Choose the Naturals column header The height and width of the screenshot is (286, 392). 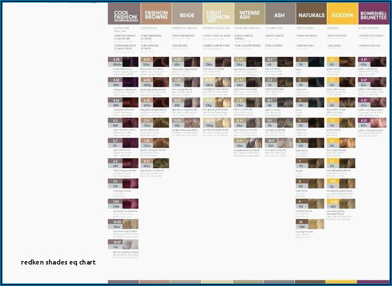tap(311, 15)
